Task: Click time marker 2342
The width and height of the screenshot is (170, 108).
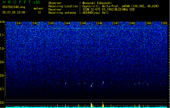Action: [x=35, y=23]
